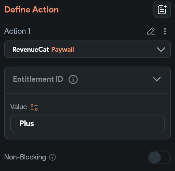Open the set variable icon beside Value
This screenshot has width=175, height=171.
tap(34, 107)
